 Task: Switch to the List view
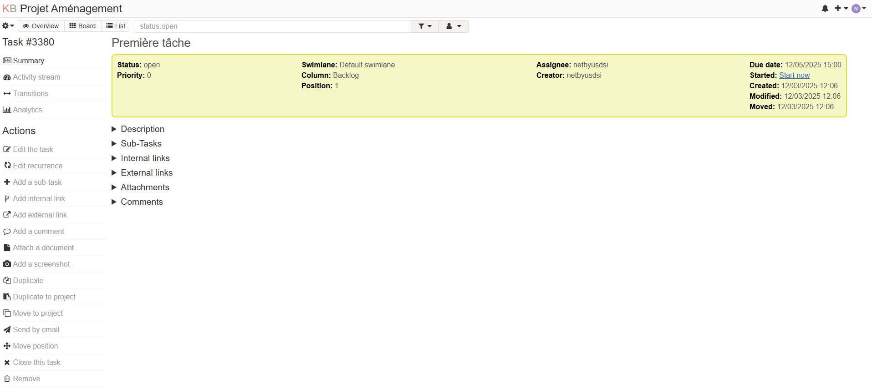pyautogui.click(x=116, y=26)
